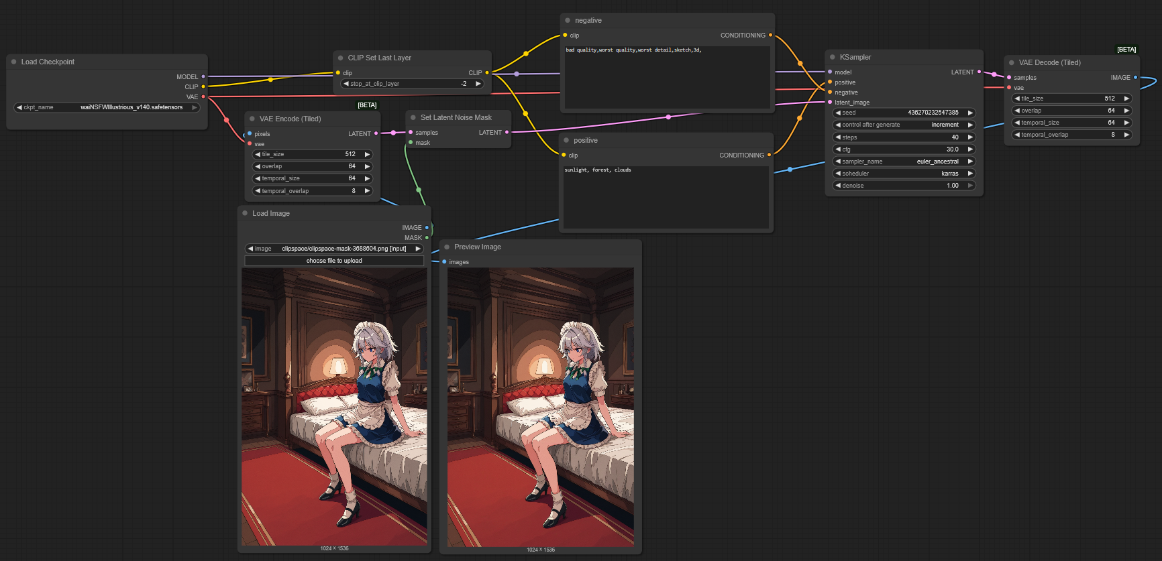
Task: Collapse the VAE Decode (Tiled) node dot
Action: [x=1012, y=62]
